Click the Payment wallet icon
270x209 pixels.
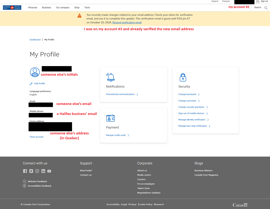tap(110, 118)
